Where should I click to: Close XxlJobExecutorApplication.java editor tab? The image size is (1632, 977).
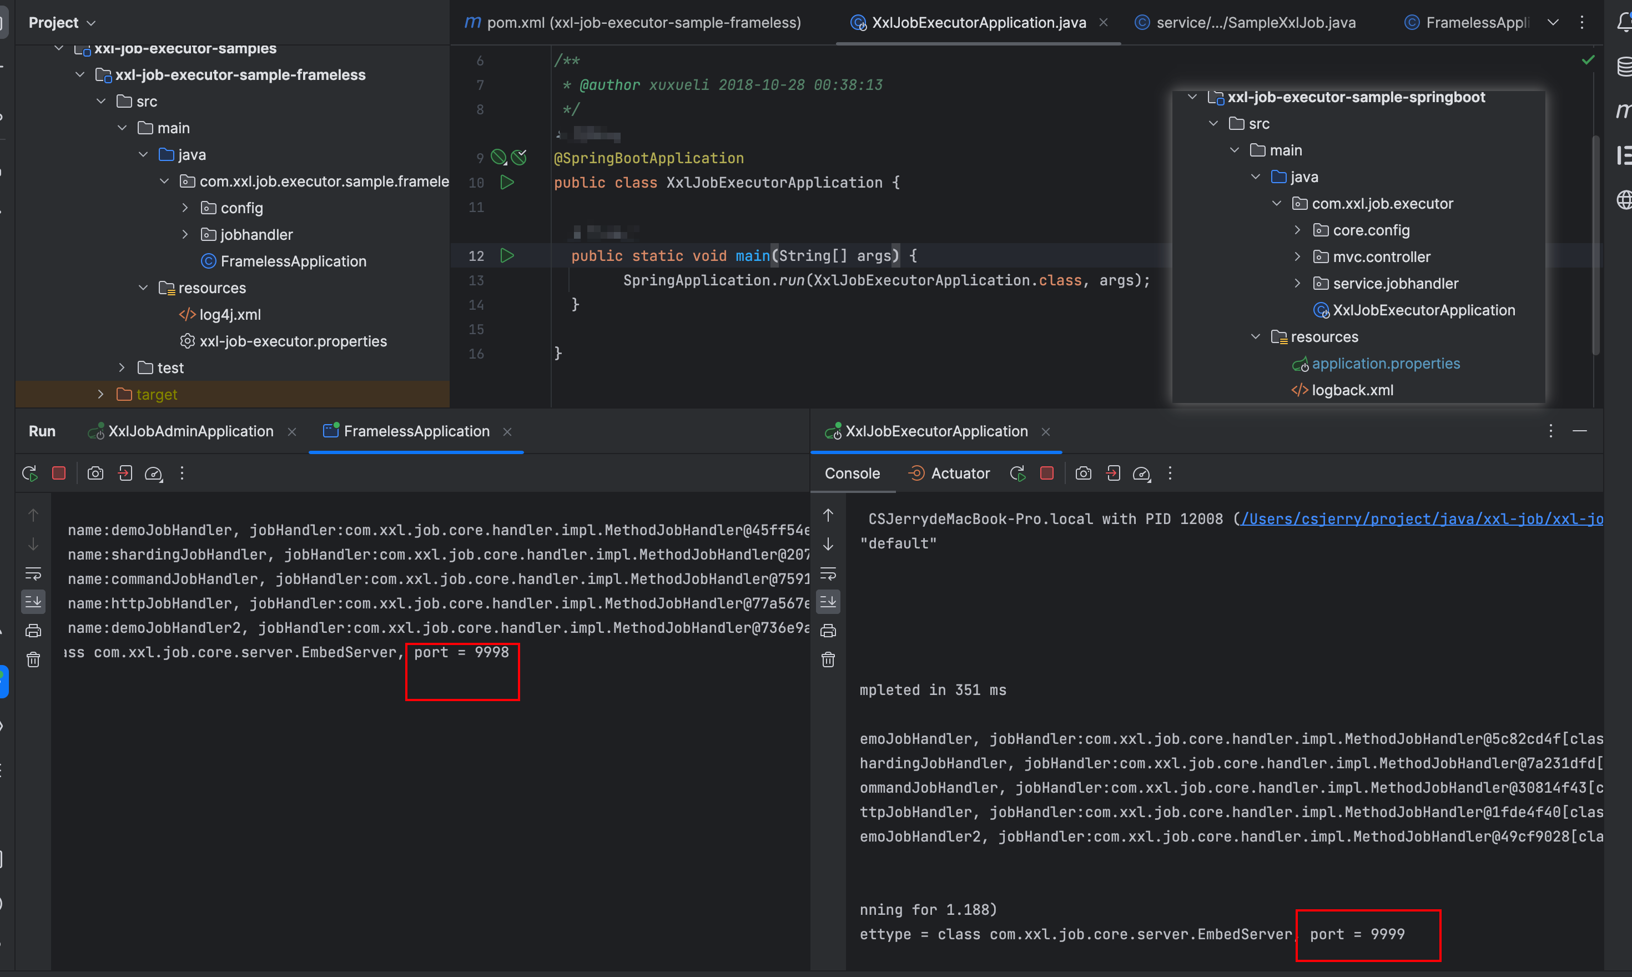click(1104, 22)
